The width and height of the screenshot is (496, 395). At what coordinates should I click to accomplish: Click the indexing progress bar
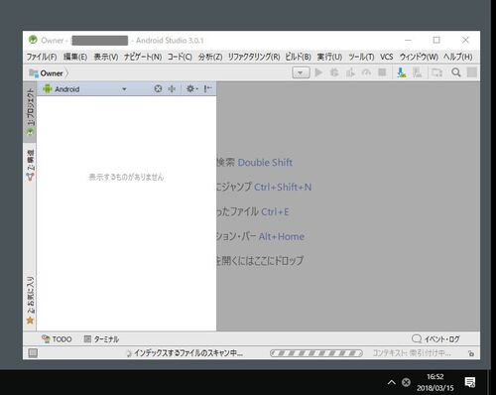point(316,353)
